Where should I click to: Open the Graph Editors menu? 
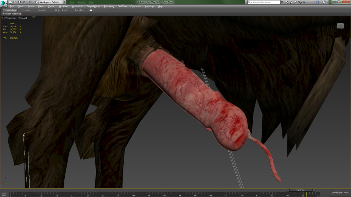(93, 6)
